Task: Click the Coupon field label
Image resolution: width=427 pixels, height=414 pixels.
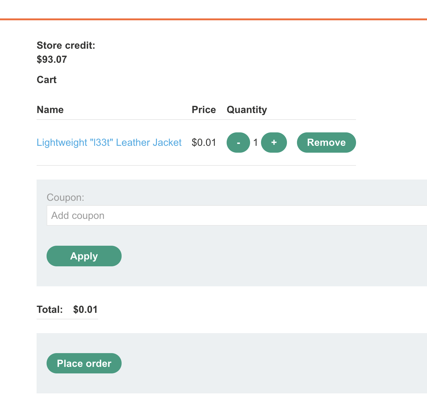Action: coord(65,197)
